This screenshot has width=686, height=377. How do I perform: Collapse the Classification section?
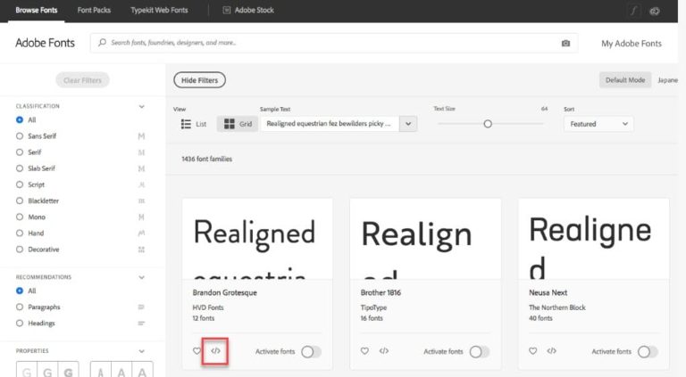[141, 106]
